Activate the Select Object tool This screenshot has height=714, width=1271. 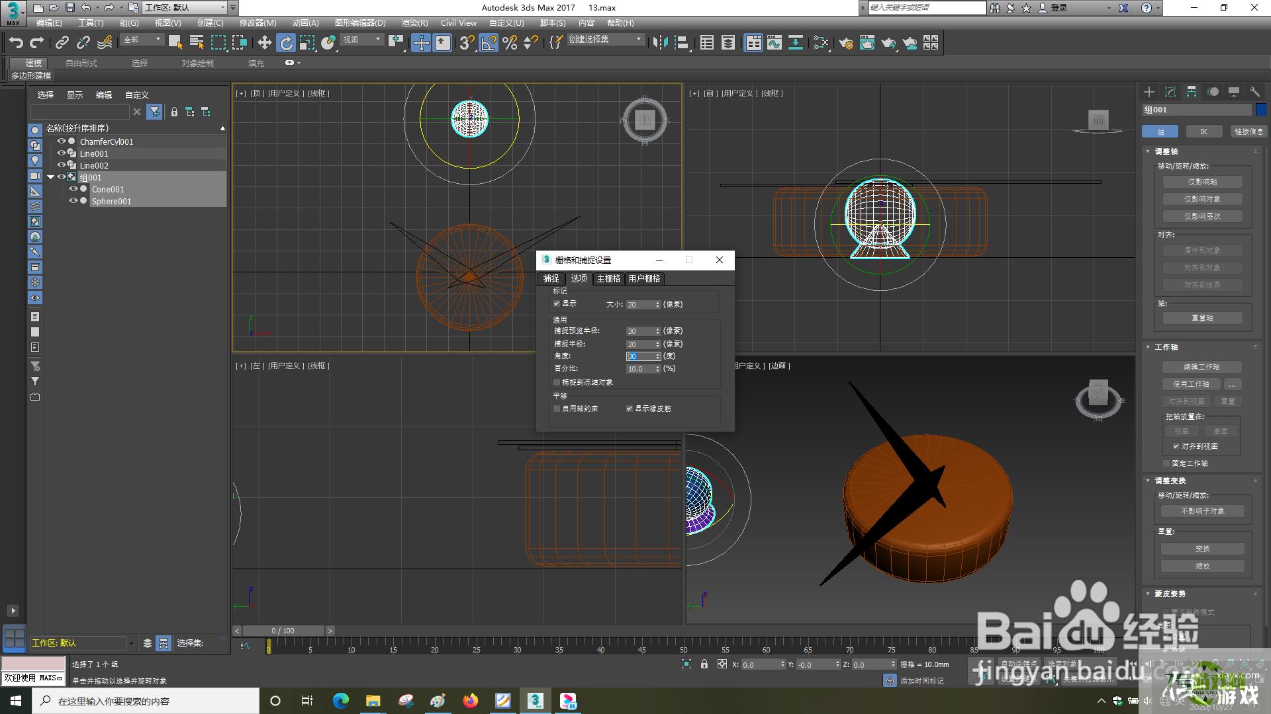pyautogui.click(x=175, y=43)
